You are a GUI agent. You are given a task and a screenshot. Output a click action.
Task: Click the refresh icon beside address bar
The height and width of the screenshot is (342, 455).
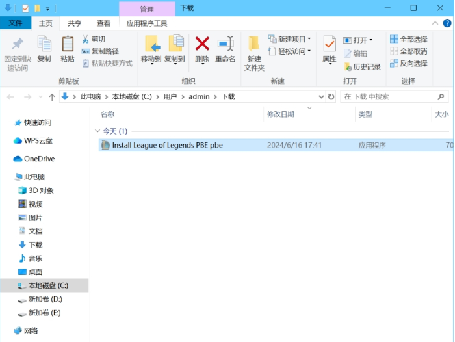pos(331,97)
